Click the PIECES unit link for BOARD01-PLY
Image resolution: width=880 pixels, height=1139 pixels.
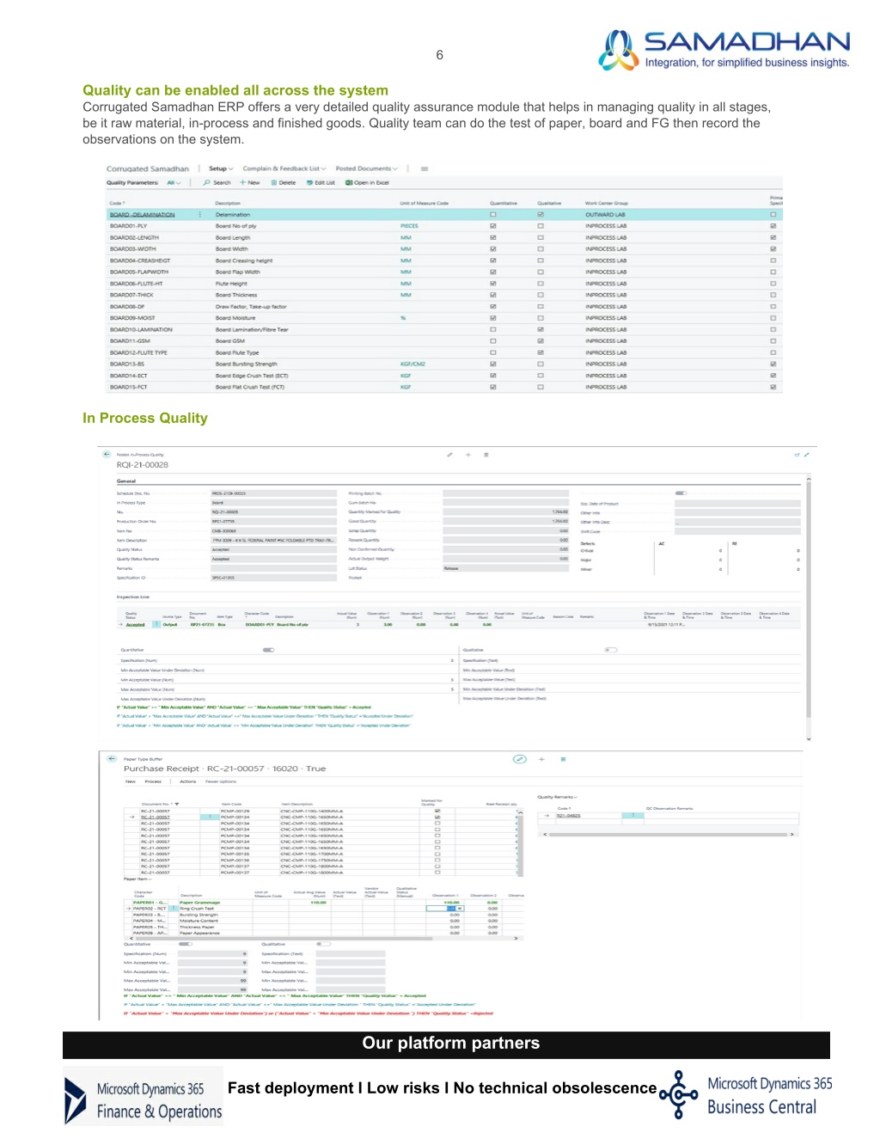[x=409, y=226]
